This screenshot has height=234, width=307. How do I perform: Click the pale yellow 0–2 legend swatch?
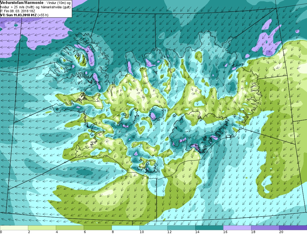14,228
